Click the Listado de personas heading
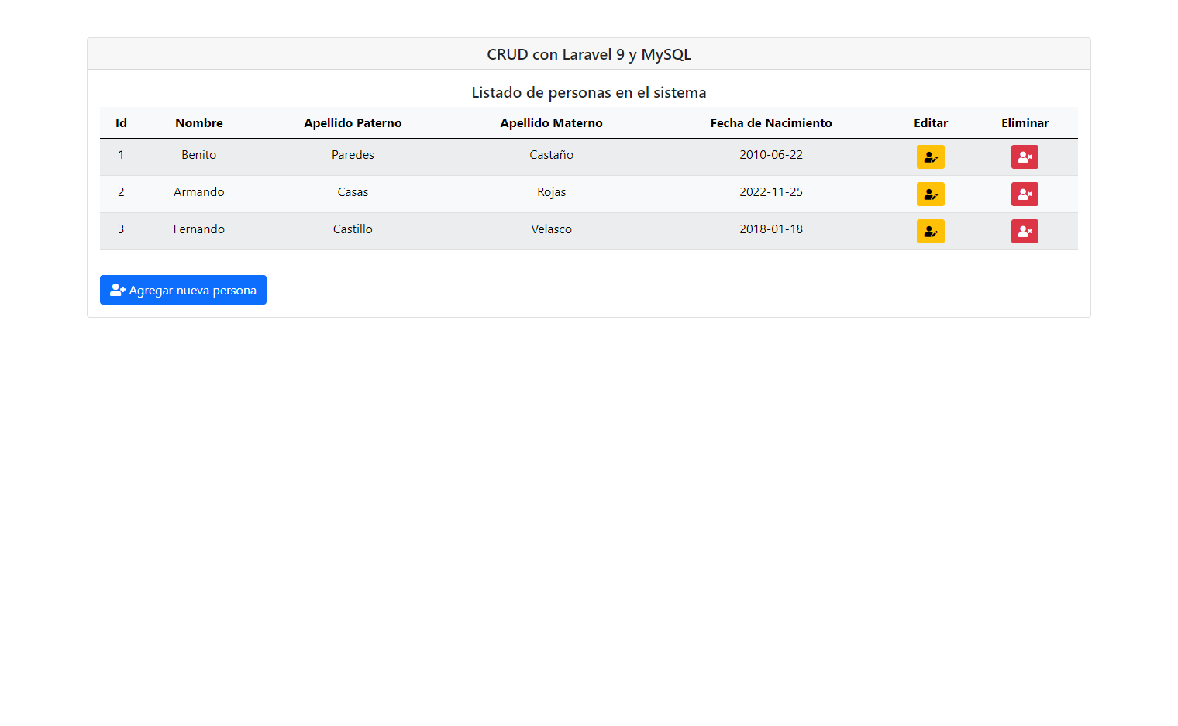This screenshot has height=726, width=1178. point(588,92)
